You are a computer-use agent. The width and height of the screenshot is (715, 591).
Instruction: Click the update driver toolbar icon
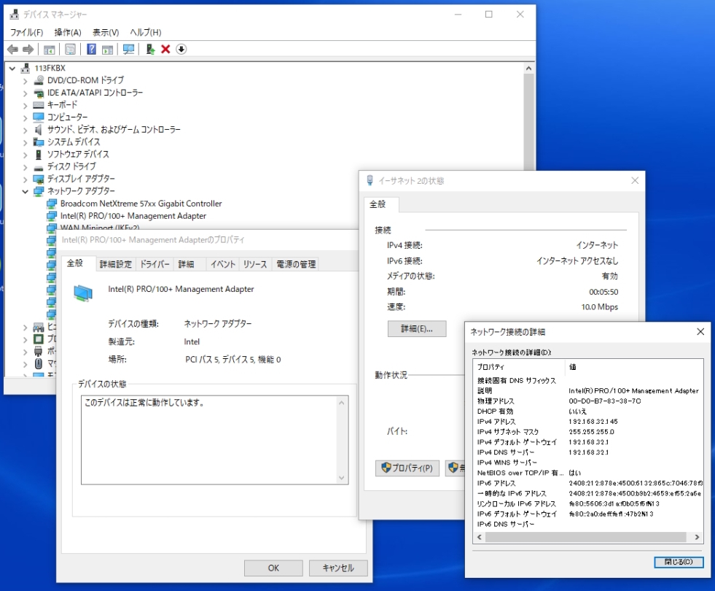click(x=150, y=49)
